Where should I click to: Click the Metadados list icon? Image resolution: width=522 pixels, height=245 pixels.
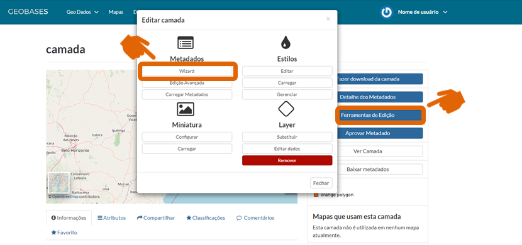click(x=186, y=43)
